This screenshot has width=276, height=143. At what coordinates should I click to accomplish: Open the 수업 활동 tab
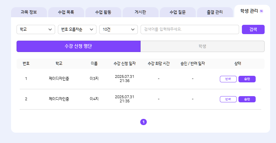[x=103, y=12]
